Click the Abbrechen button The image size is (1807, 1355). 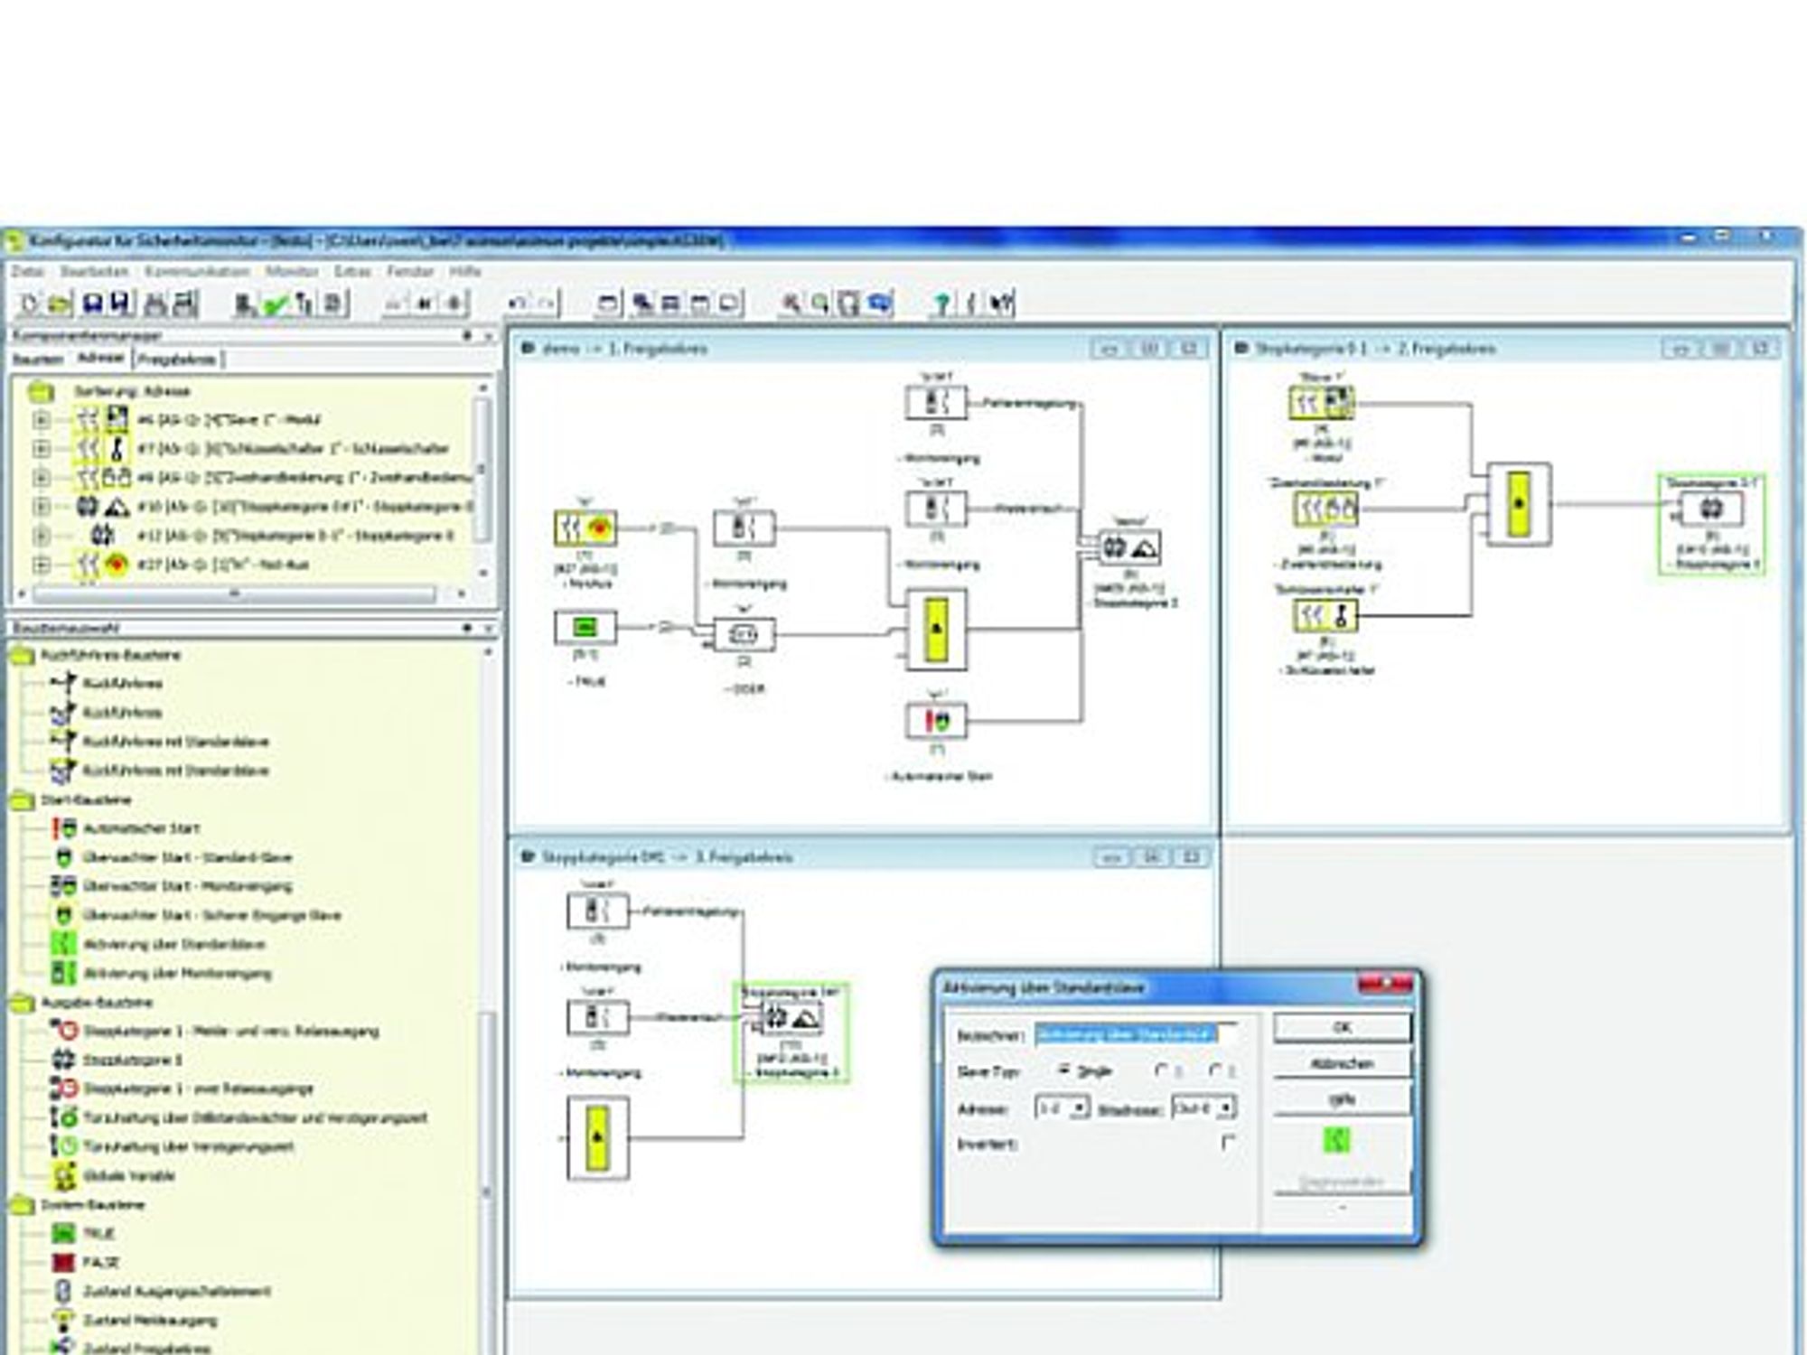[1342, 1064]
